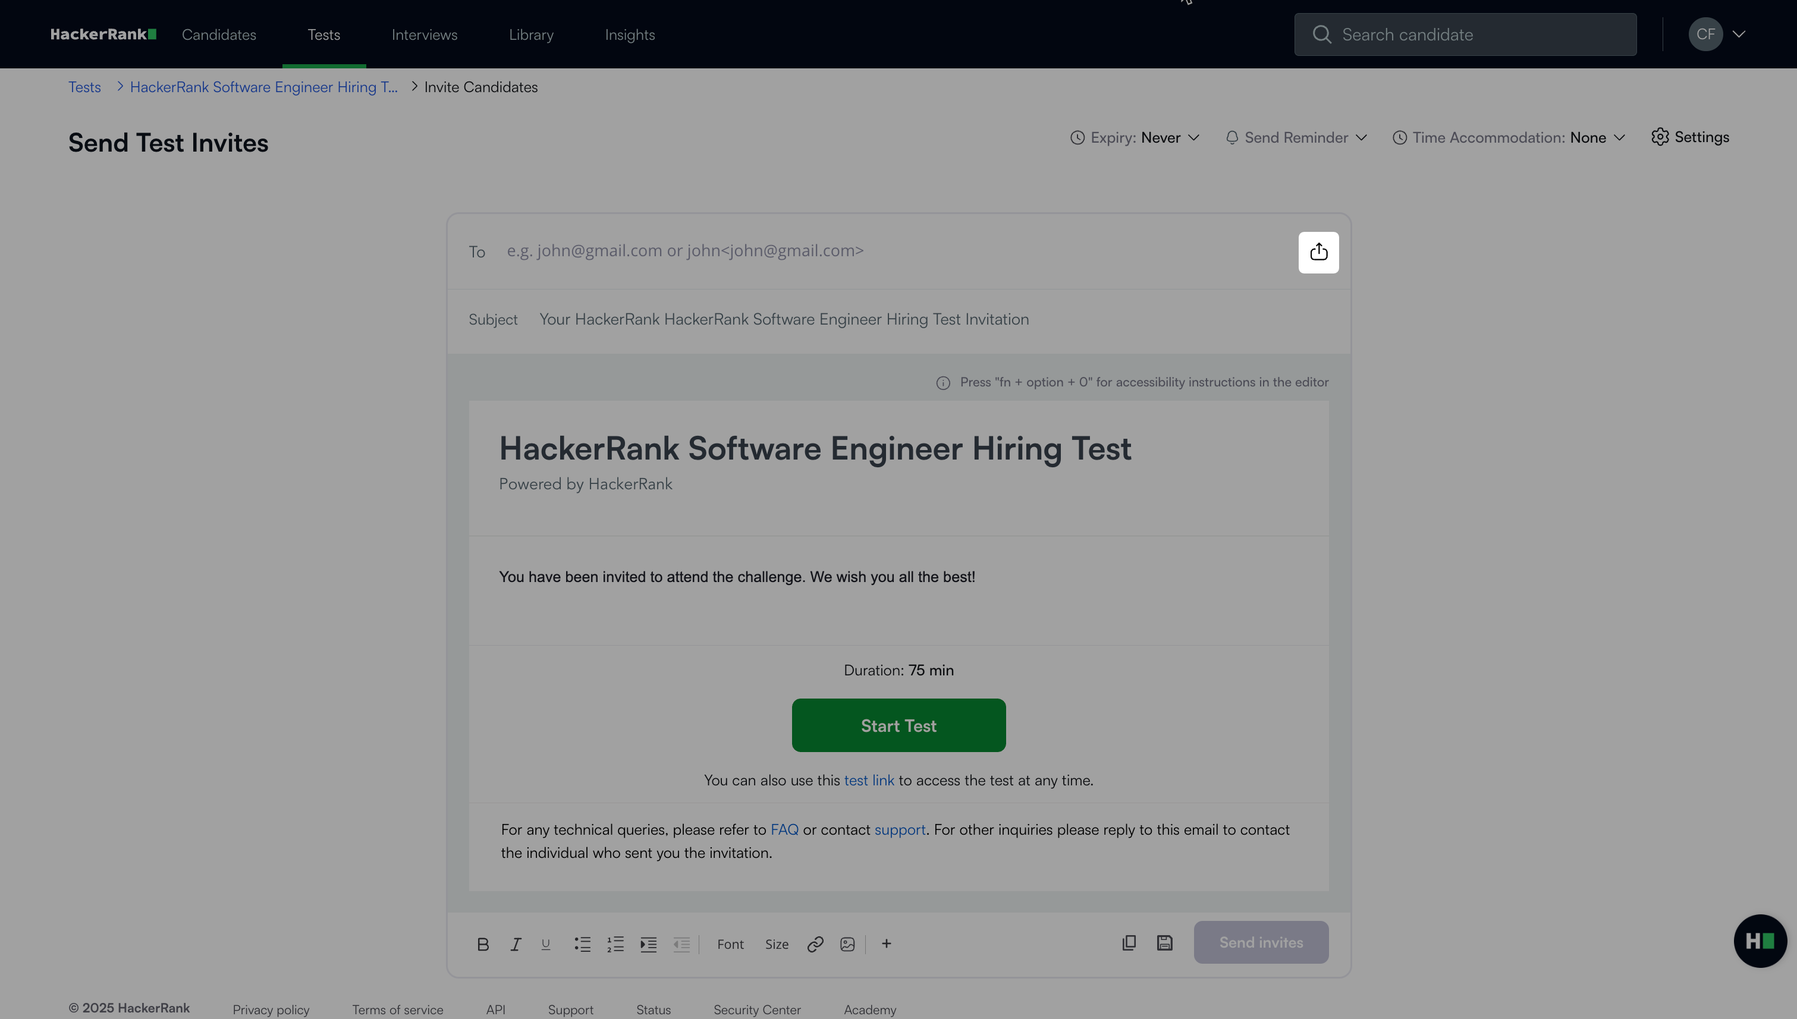Click the Tests breadcrumb link
This screenshot has height=1019, width=1797.
click(x=84, y=87)
